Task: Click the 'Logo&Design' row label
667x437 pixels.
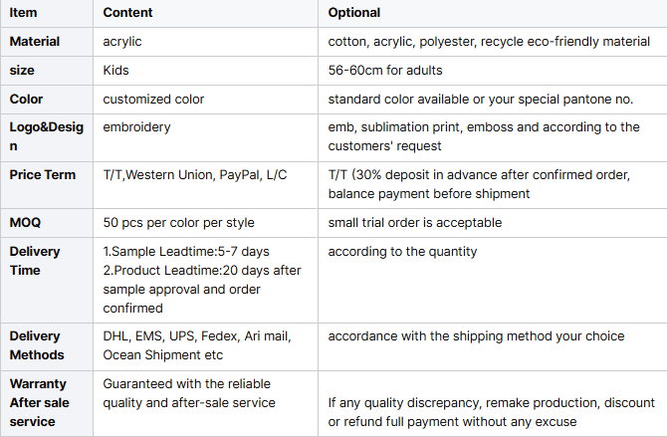Action: [47, 136]
